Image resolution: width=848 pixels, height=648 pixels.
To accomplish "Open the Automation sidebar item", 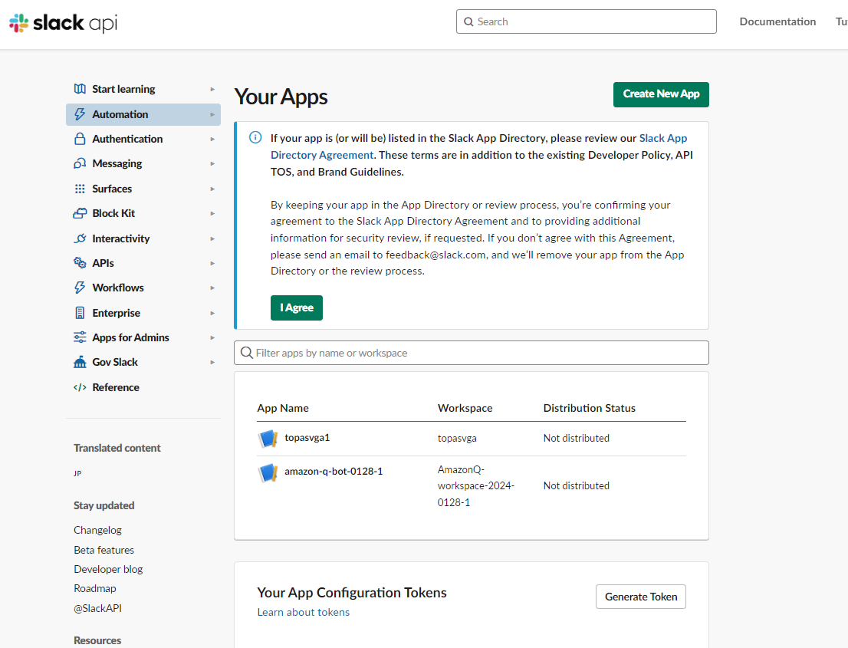I will pyautogui.click(x=143, y=114).
